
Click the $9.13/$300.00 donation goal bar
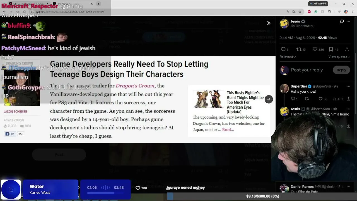coord(262,196)
